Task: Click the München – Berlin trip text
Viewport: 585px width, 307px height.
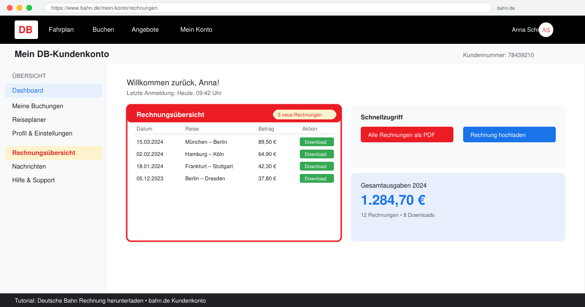Action: point(206,142)
